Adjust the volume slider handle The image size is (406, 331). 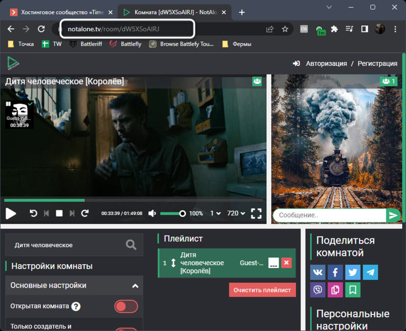coord(183,214)
